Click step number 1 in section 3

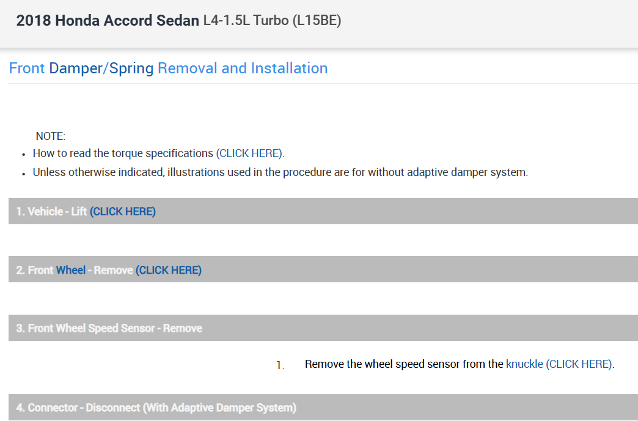coord(280,365)
